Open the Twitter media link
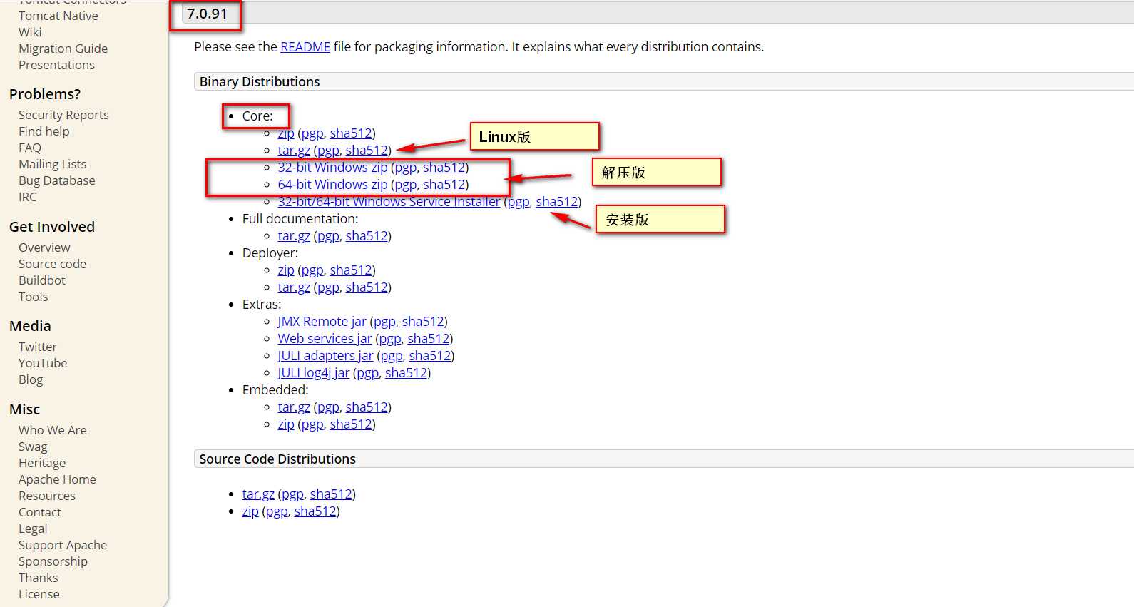Screen dimensions: 1134x607 (38, 347)
